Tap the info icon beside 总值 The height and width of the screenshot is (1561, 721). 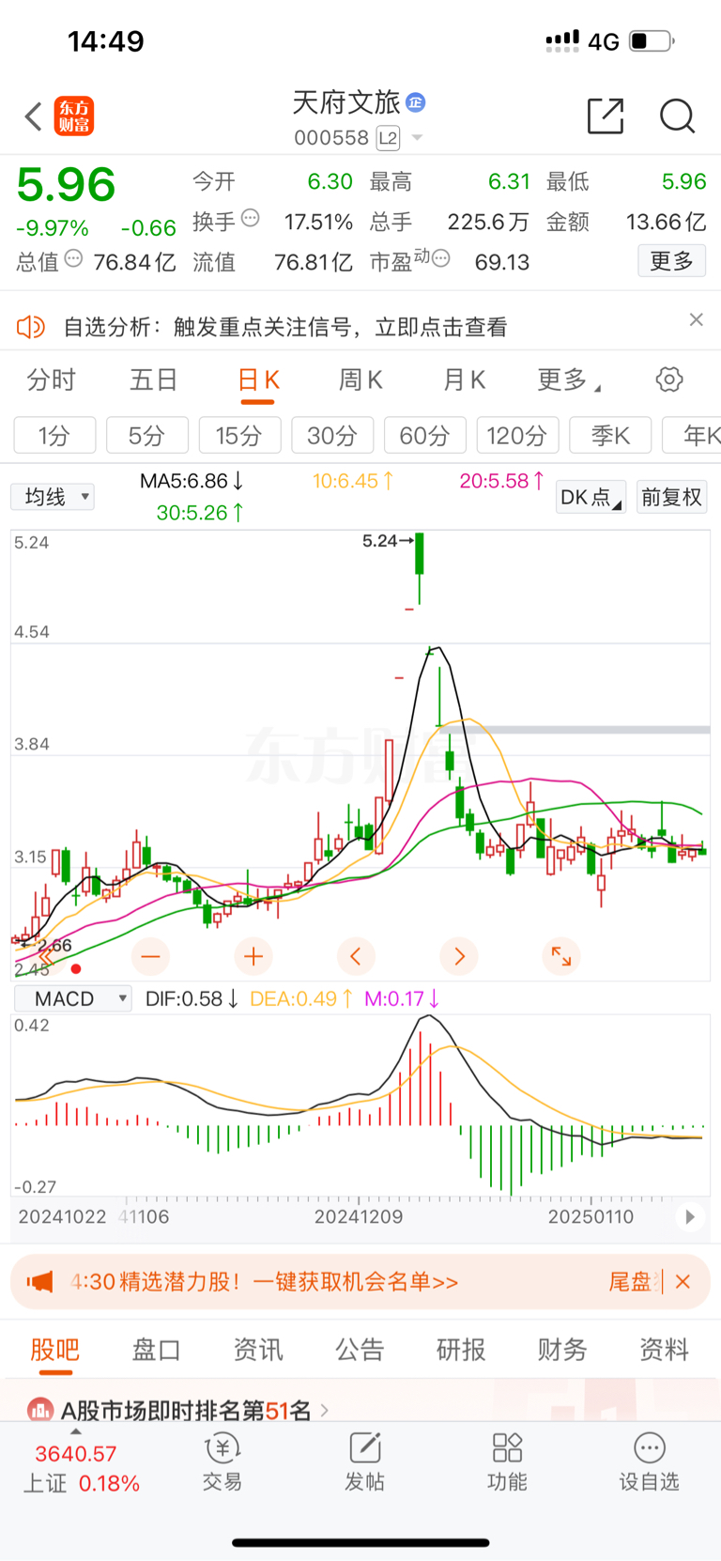coord(73,258)
